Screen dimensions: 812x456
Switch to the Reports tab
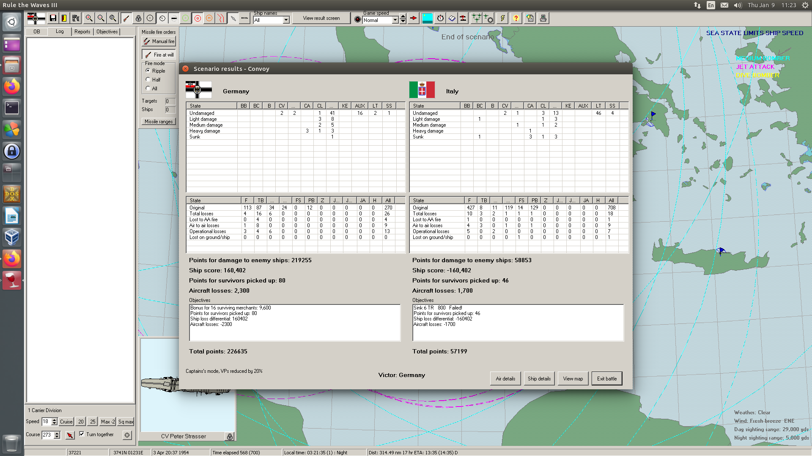coord(82,32)
